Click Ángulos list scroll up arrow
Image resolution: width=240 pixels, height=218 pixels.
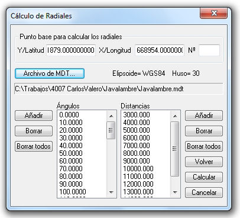click(111, 116)
